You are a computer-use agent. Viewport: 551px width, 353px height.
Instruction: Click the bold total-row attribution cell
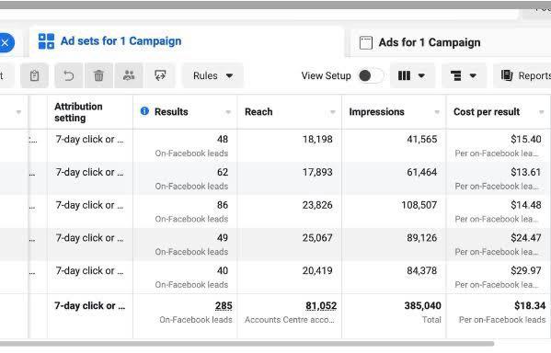tap(89, 306)
